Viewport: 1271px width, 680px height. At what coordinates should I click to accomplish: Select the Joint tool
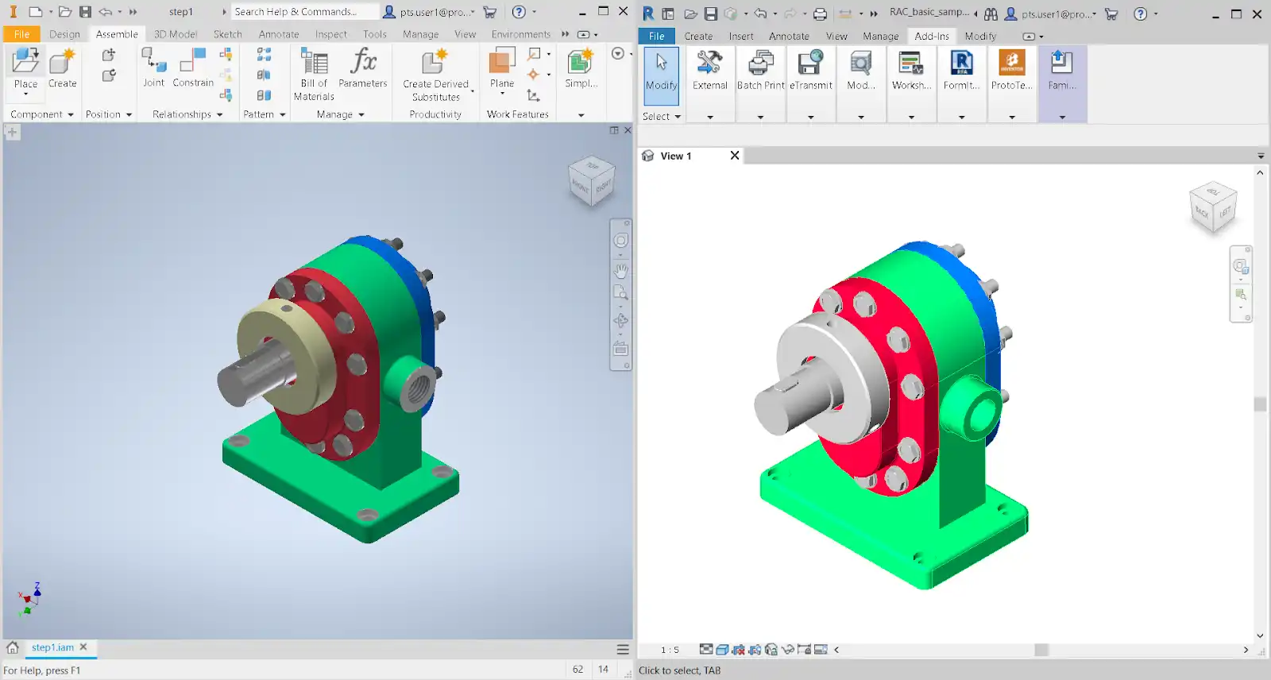pyautogui.click(x=153, y=67)
